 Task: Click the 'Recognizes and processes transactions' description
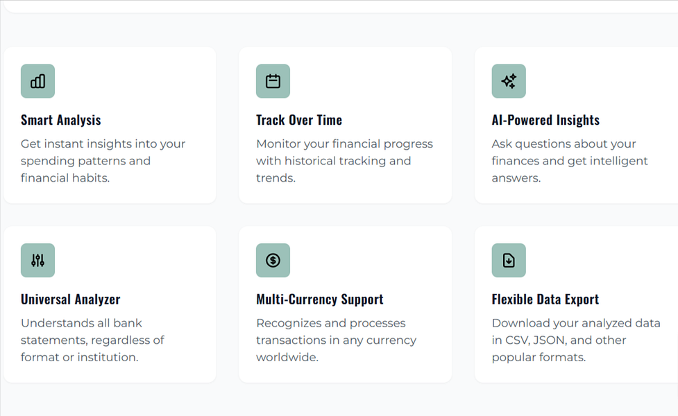tap(336, 340)
